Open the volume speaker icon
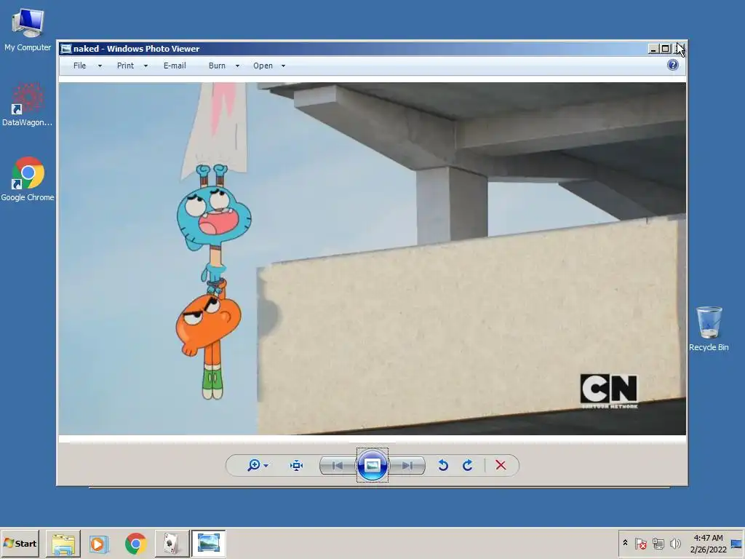This screenshot has height=559, width=745. (x=674, y=543)
